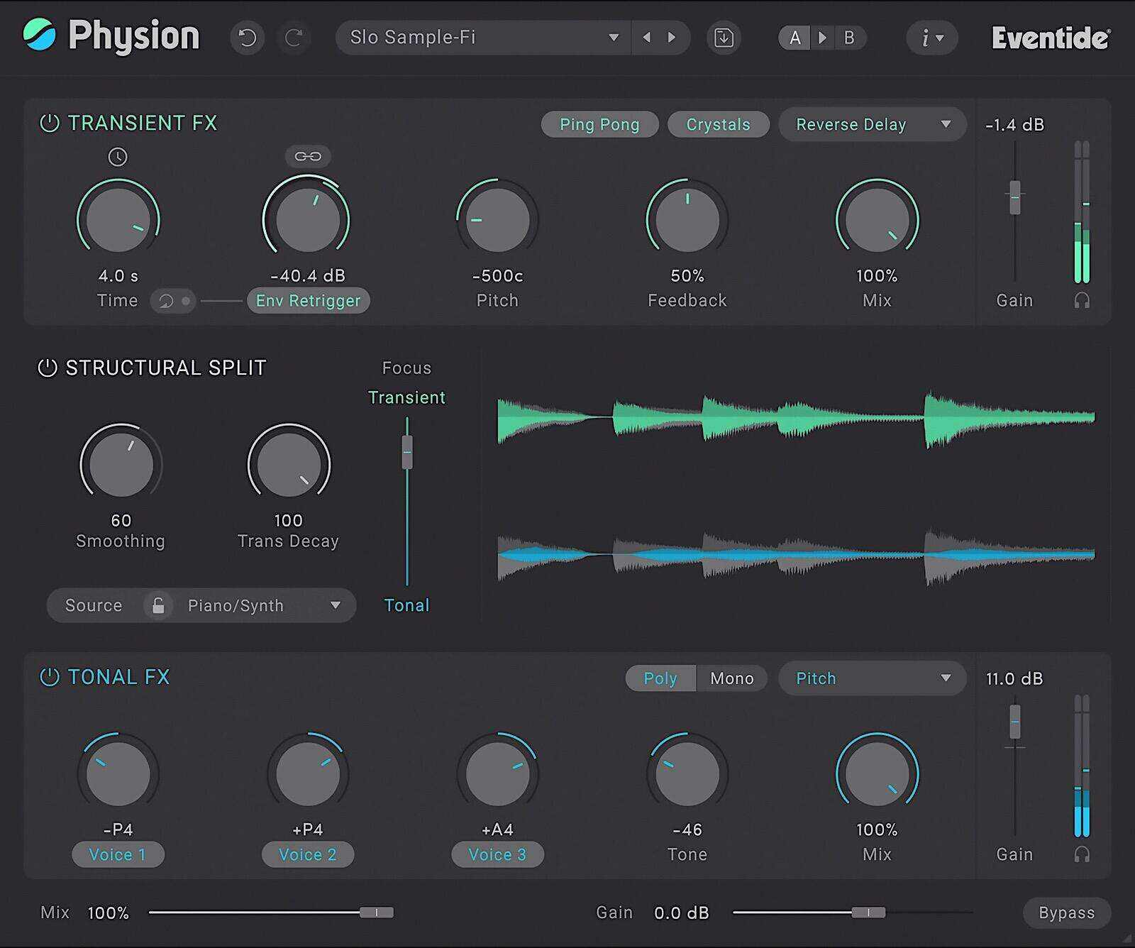Click the Physion logo icon

pyautogui.click(x=39, y=35)
